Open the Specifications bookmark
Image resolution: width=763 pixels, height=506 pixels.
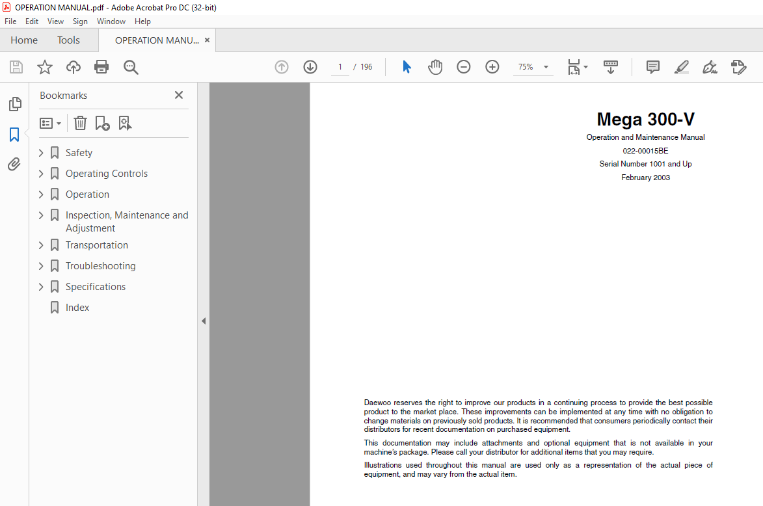pyautogui.click(x=96, y=287)
